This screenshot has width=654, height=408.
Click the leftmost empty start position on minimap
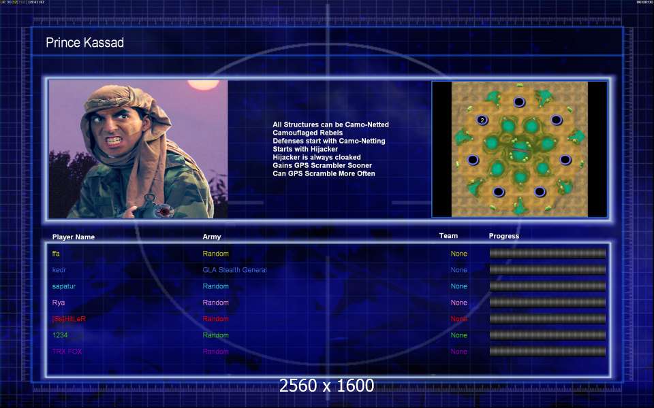[x=473, y=159]
